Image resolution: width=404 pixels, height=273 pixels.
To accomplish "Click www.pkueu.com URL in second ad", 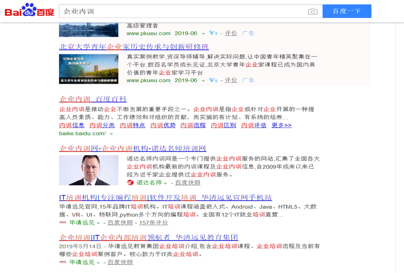I will pyautogui.click(x=148, y=80).
